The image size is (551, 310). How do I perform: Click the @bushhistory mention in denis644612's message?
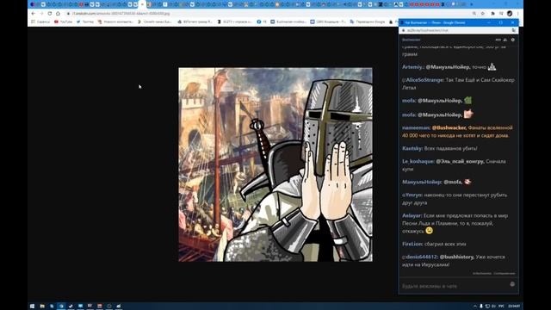(457, 257)
